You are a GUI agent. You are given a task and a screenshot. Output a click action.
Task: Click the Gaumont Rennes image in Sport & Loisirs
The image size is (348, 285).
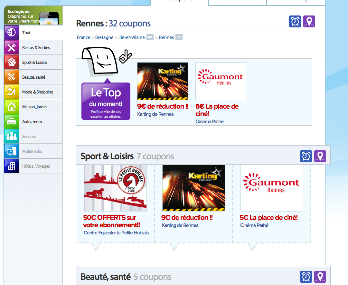[x=272, y=188]
